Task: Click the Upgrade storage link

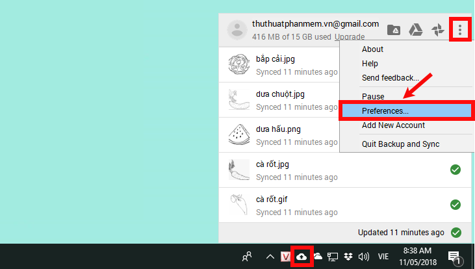Action: tap(350, 37)
